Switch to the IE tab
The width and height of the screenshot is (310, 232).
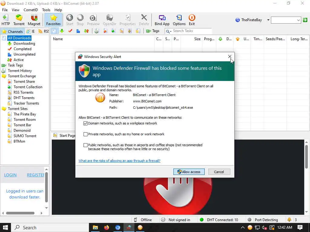(31, 31)
